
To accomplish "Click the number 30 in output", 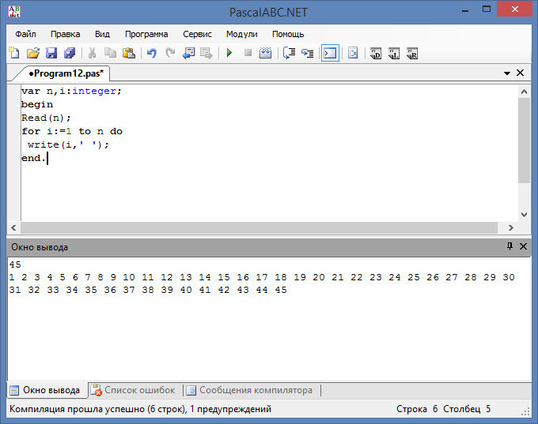I will pos(509,277).
